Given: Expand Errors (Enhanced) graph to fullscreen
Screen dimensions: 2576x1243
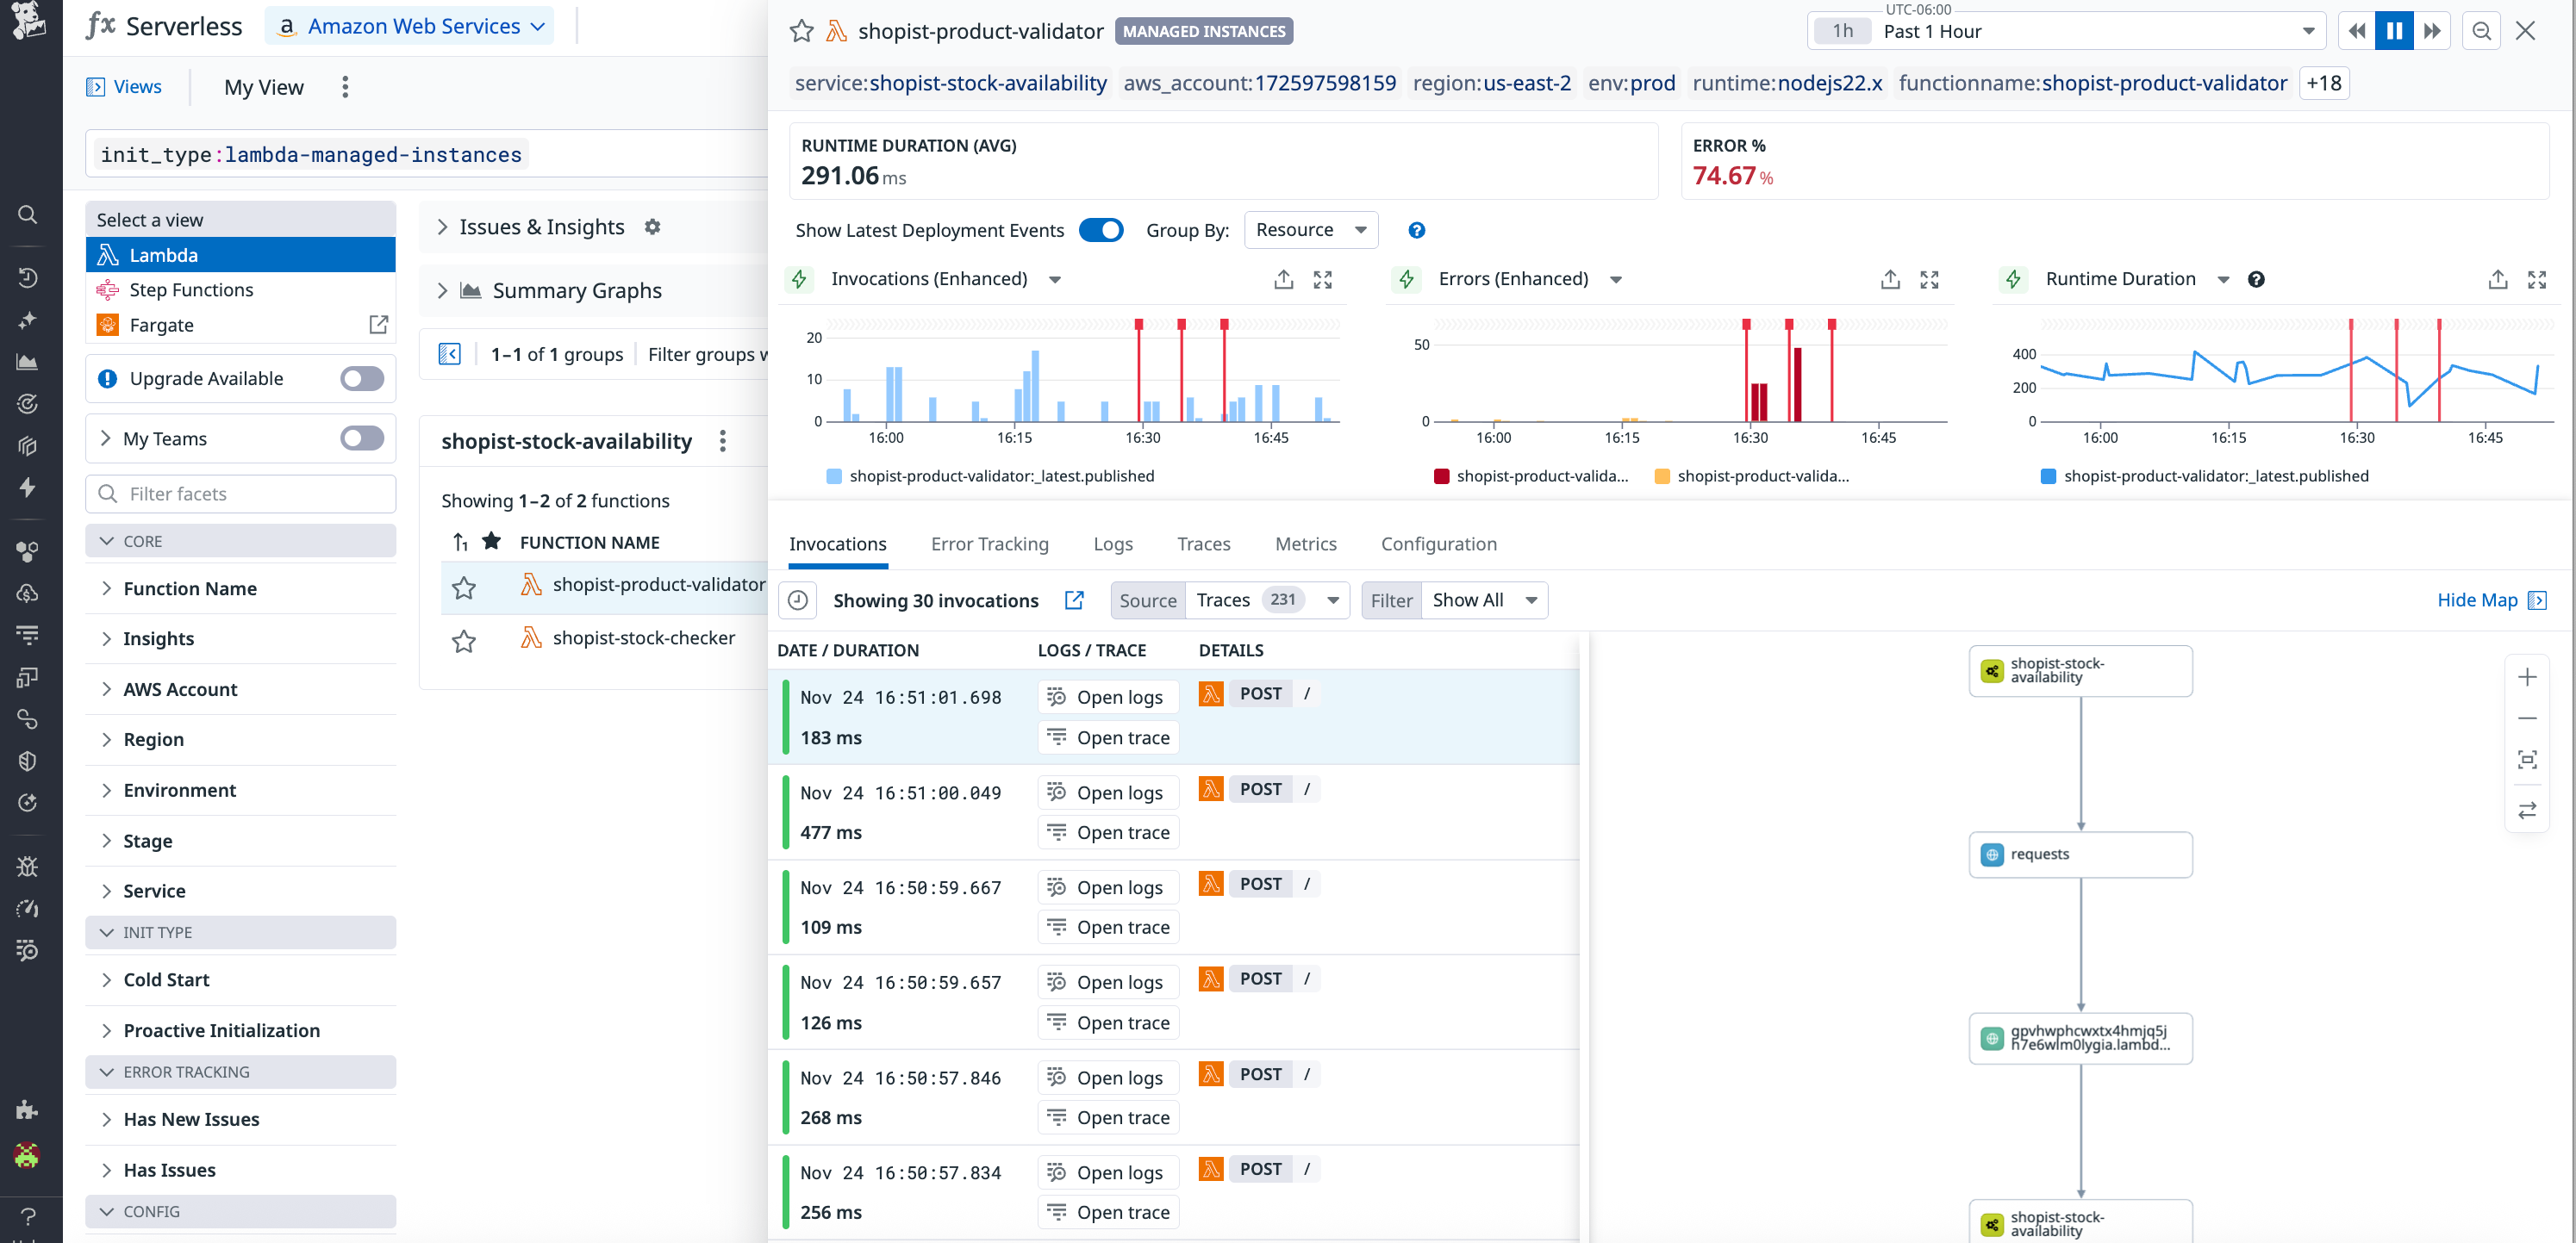Looking at the screenshot, I should (1929, 280).
